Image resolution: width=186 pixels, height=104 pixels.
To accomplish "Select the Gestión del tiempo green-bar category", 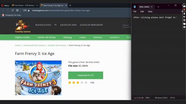I will click(46, 37).
